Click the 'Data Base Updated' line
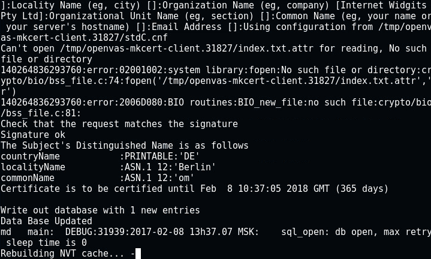Image resolution: width=431 pixels, height=259 pixels. pos(46,221)
